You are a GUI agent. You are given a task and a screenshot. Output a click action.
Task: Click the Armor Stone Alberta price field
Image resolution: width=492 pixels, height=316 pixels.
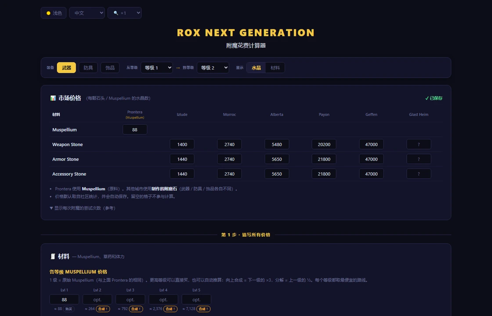pyautogui.click(x=277, y=159)
